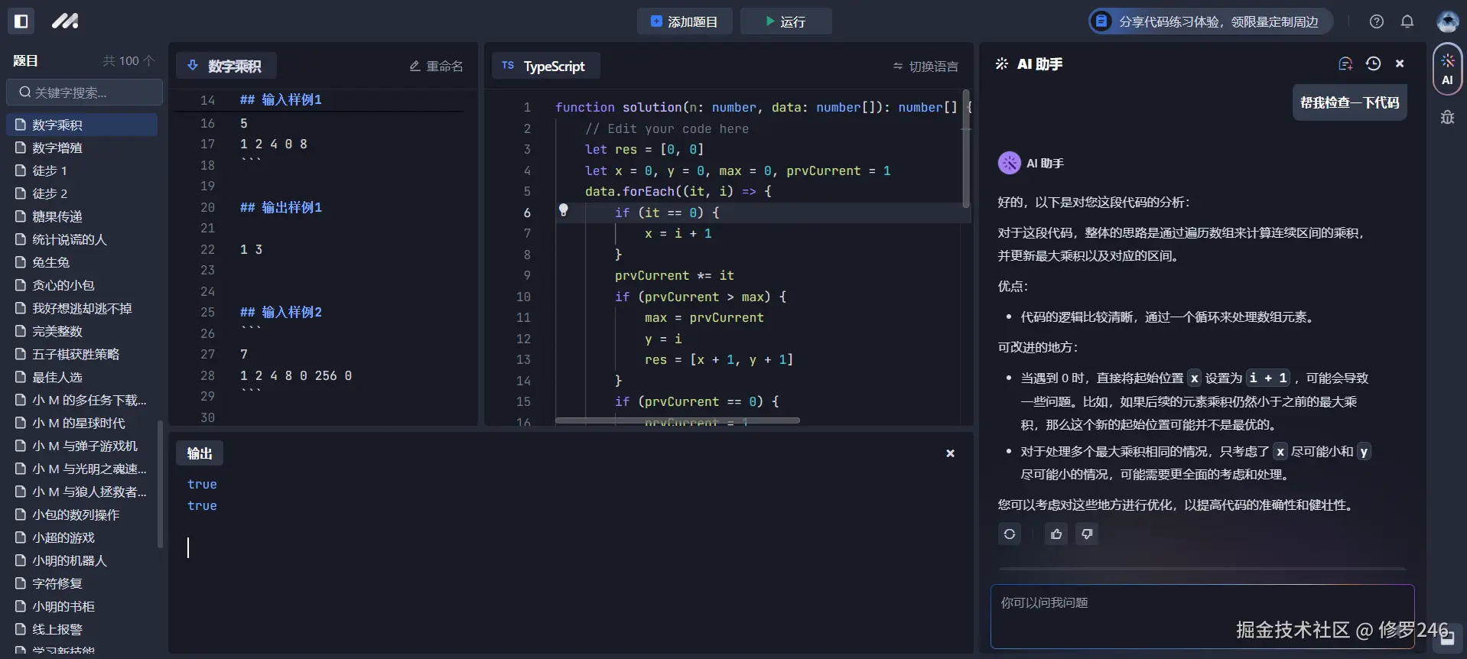The image size is (1467, 659).
Task: Click the 运行 run button
Action: [x=786, y=21]
